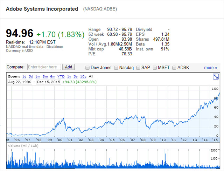224x171 pixels.
Task: Check the Nasdaq comparison box
Action: click(x=116, y=68)
